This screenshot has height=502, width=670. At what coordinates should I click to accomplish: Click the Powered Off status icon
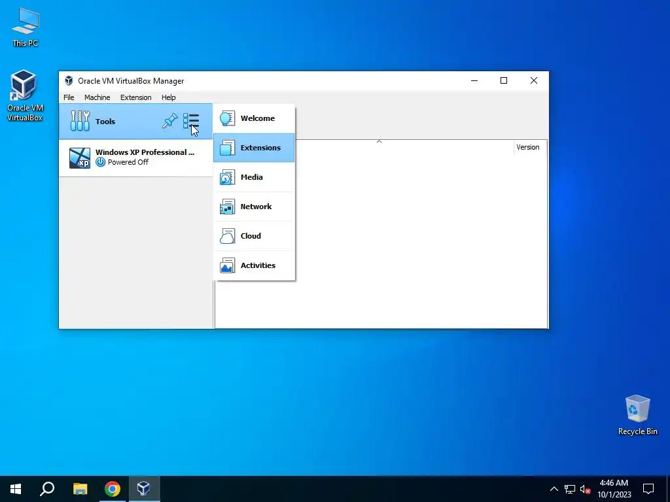100,162
